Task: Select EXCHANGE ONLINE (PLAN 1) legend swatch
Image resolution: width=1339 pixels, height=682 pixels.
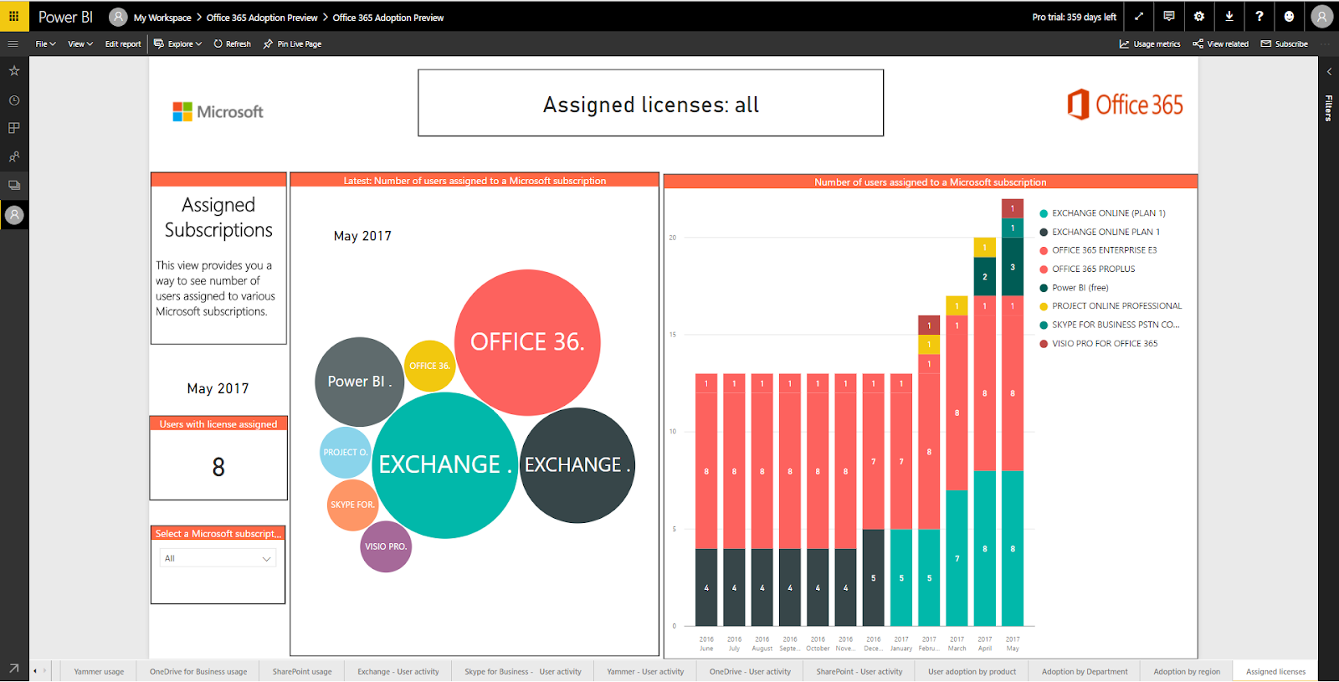Action: click(1044, 213)
